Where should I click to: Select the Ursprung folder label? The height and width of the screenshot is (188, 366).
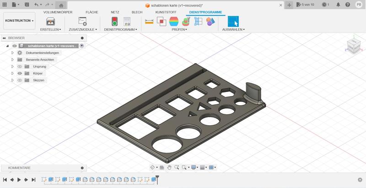(40, 66)
